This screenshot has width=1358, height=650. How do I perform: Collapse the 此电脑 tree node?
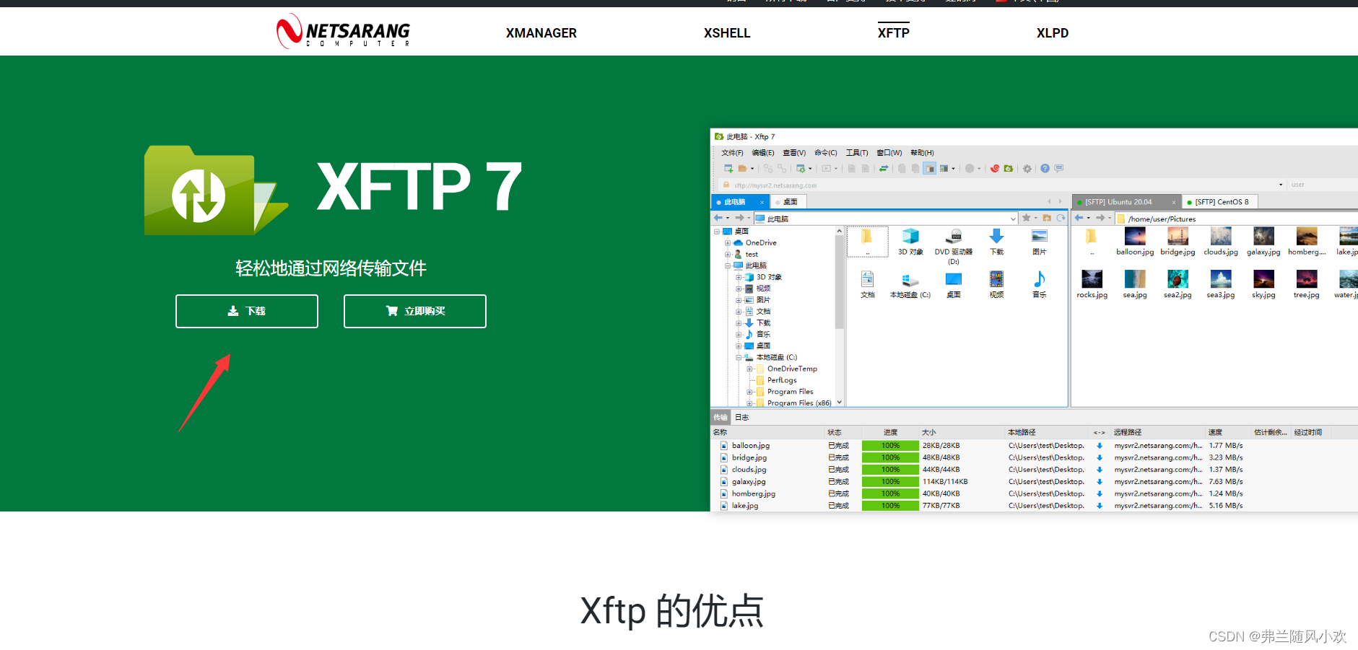(728, 265)
